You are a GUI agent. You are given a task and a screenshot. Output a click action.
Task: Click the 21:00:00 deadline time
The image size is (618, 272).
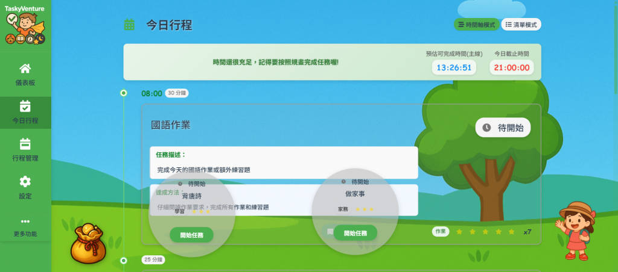tap(512, 67)
